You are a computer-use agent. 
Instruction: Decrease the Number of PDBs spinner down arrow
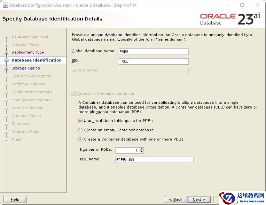pyautogui.click(x=142, y=152)
